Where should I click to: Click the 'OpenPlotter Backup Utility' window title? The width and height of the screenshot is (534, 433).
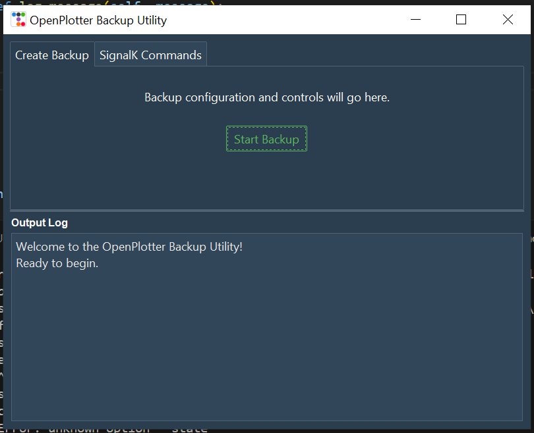pyautogui.click(x=98, y=20)
